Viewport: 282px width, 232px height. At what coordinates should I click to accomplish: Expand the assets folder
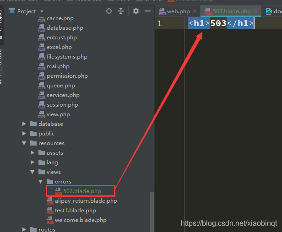33,153
